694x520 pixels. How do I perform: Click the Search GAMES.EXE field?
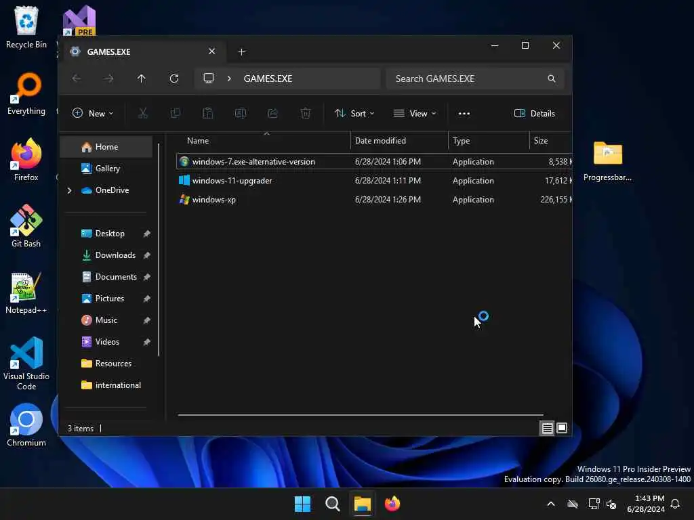pos(475,79)
